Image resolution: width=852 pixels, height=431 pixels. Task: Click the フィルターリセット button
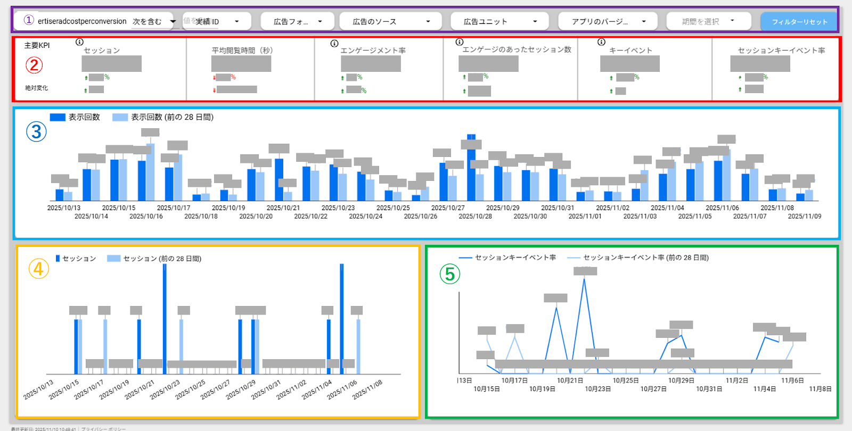[x=799, y=22]
